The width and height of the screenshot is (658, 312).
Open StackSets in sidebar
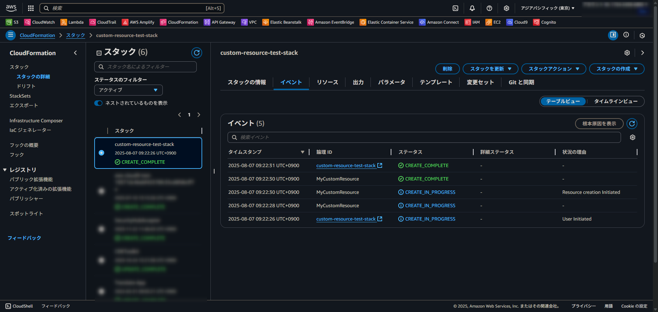coord(20,96)
